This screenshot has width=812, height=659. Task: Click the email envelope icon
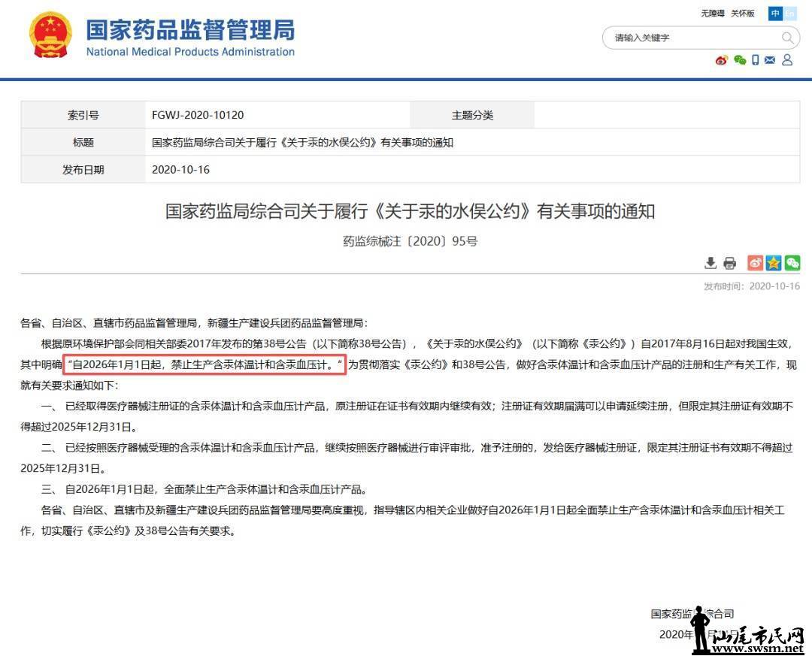[770, 60]
